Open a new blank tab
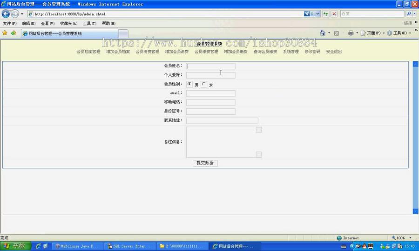 123,34
